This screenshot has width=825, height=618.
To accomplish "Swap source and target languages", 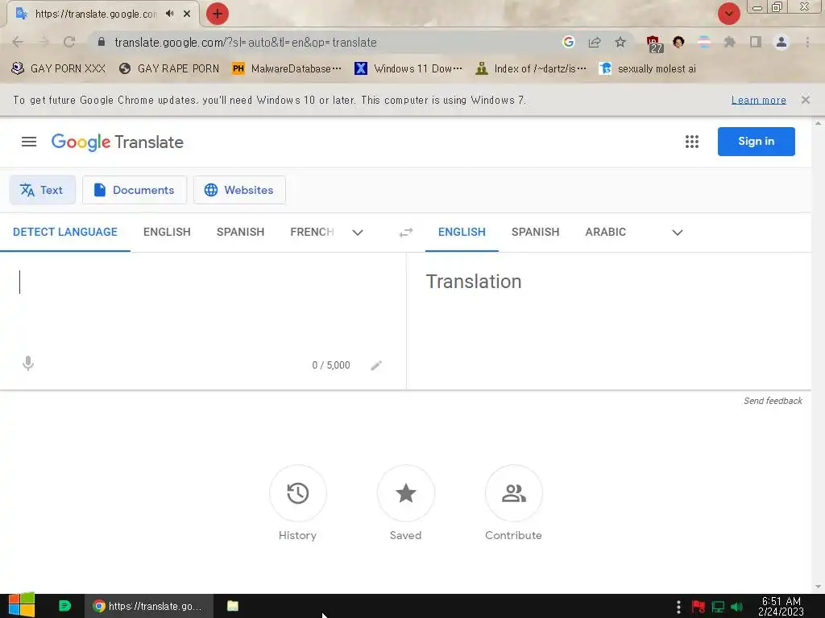I will tap(406, 233).
